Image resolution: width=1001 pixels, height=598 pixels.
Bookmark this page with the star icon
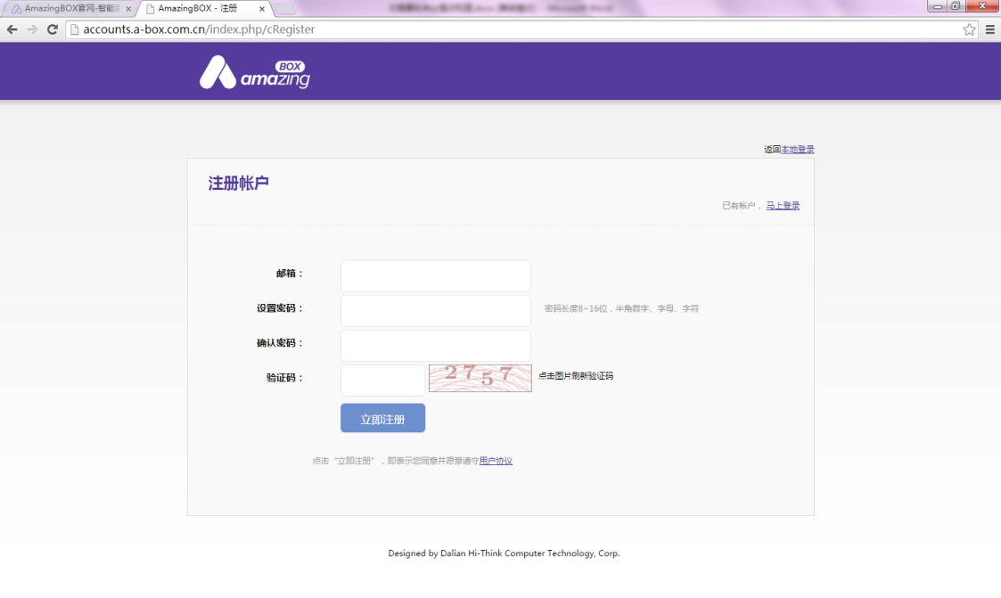pos(969,29)
